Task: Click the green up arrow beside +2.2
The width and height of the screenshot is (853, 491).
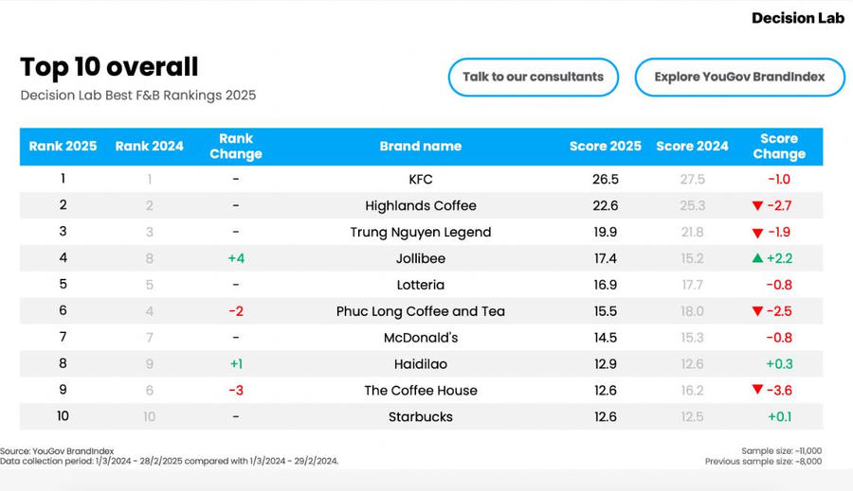Action: (x=757, y=258)
